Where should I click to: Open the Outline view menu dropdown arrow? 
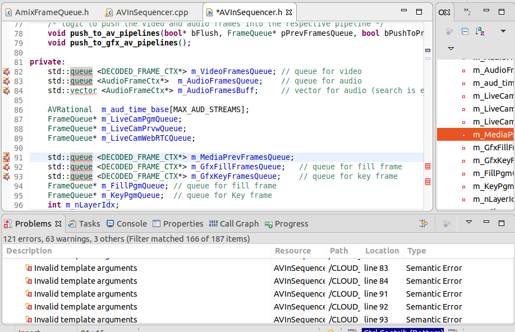coord(503,31)
